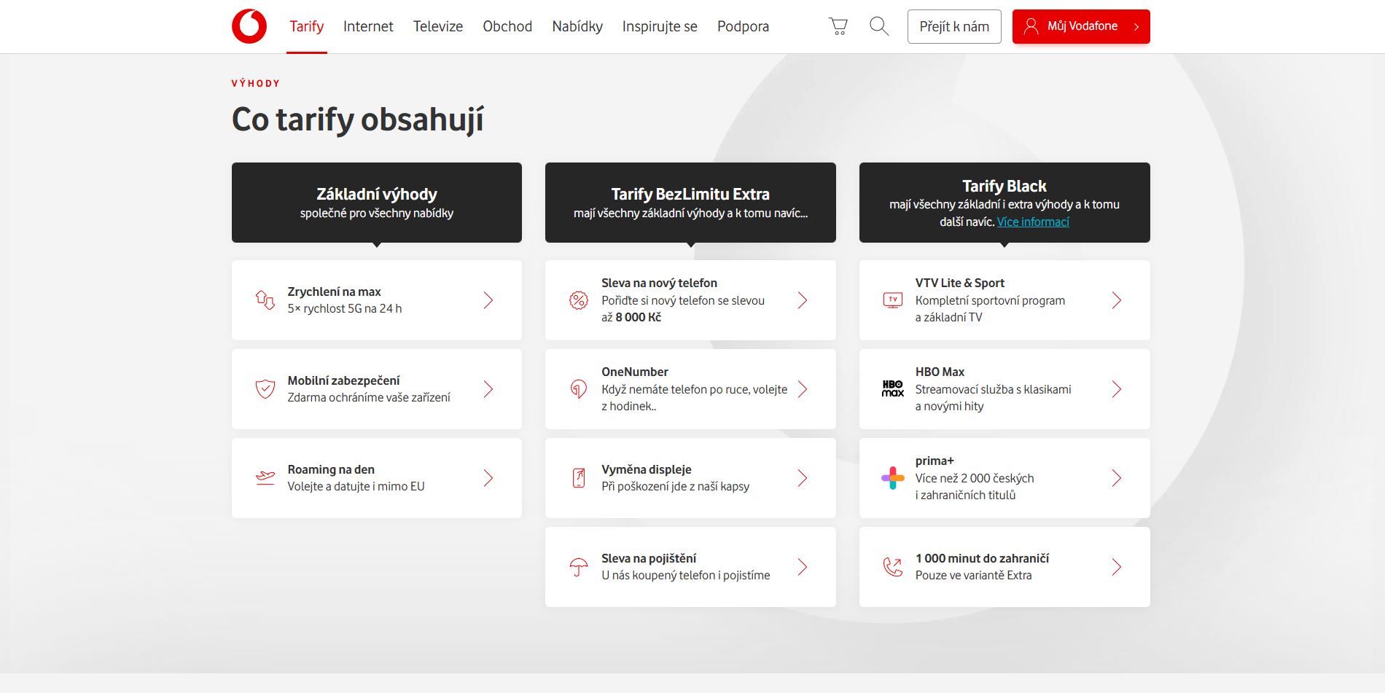1385x693 pixels.
Task: Expand OneNumber card chevron
Action: (x=803, y=388)
